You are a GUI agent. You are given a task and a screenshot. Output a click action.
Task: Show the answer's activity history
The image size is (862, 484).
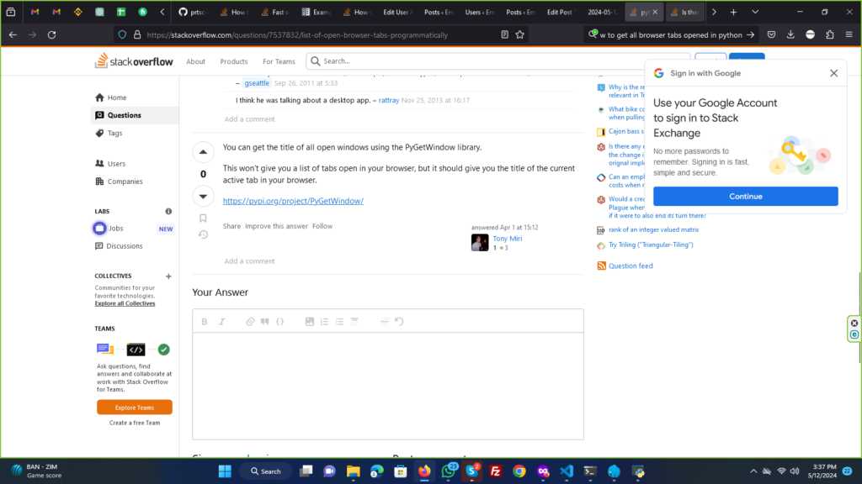pos(203,234)
